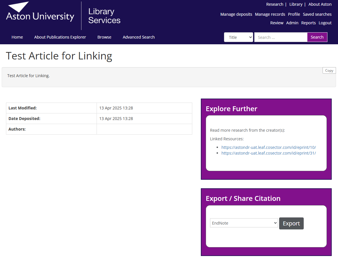Open the Profile link

point(294,14)
